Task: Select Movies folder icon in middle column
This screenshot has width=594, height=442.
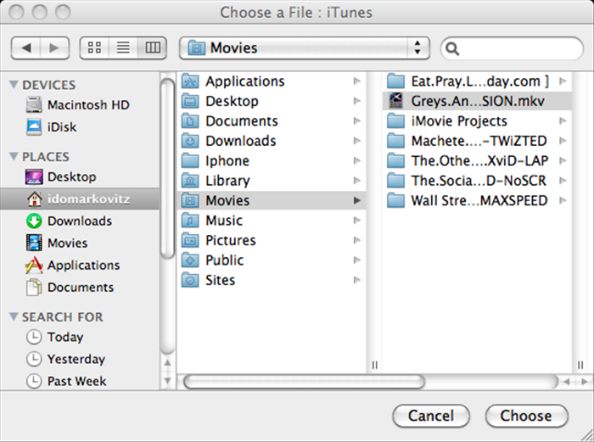Action: point(190,200)
